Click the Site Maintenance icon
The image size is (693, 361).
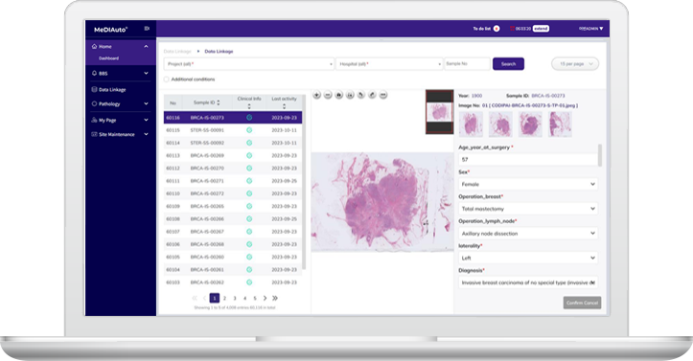94,134
